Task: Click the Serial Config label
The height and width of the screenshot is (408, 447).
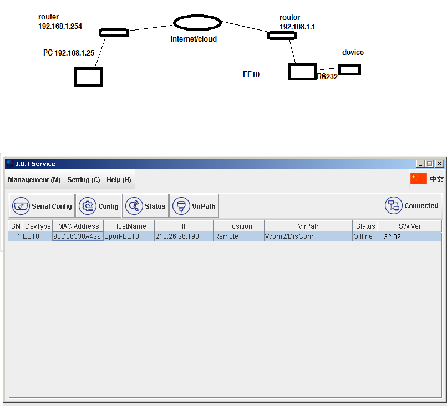Action: click(52, 206)
